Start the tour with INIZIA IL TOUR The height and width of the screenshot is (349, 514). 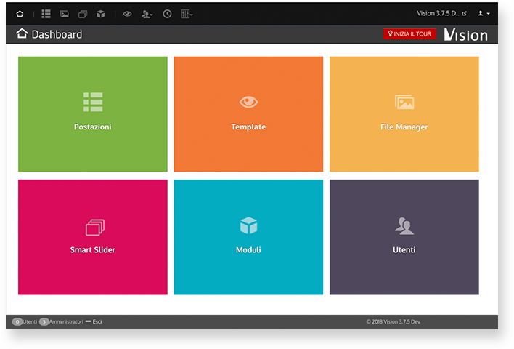(x=409, y=34)
